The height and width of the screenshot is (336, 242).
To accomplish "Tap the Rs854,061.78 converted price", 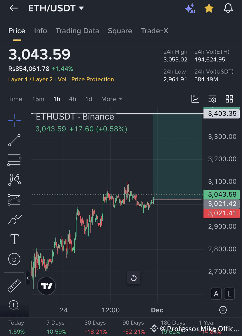I will (29, 69).
